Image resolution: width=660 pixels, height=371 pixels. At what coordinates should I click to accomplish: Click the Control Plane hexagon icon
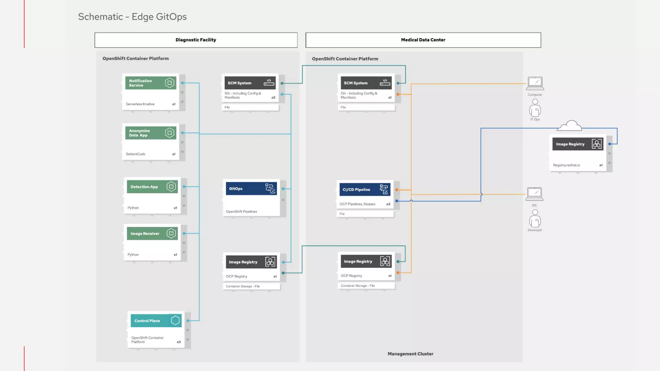[175, 320]
